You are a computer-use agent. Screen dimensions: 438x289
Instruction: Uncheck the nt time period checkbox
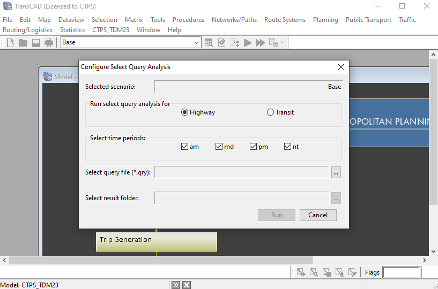[x=287, y=147]
